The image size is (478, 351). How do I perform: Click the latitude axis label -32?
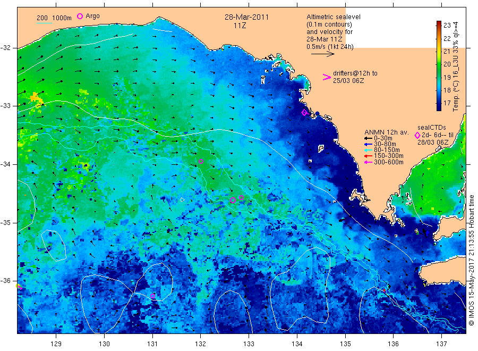click(5, 48)
